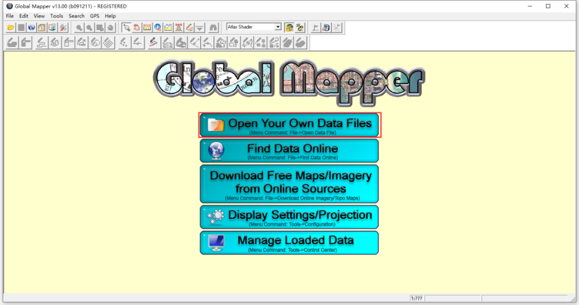Screen dimensions: 579x305
Task: Open the Tools menu
Action: pyautogui.click(x=56, y=16)
